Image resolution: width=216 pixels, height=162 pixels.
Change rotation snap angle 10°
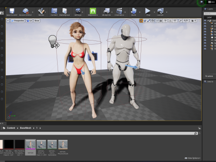pyautogui.click(x=175, y=21)
